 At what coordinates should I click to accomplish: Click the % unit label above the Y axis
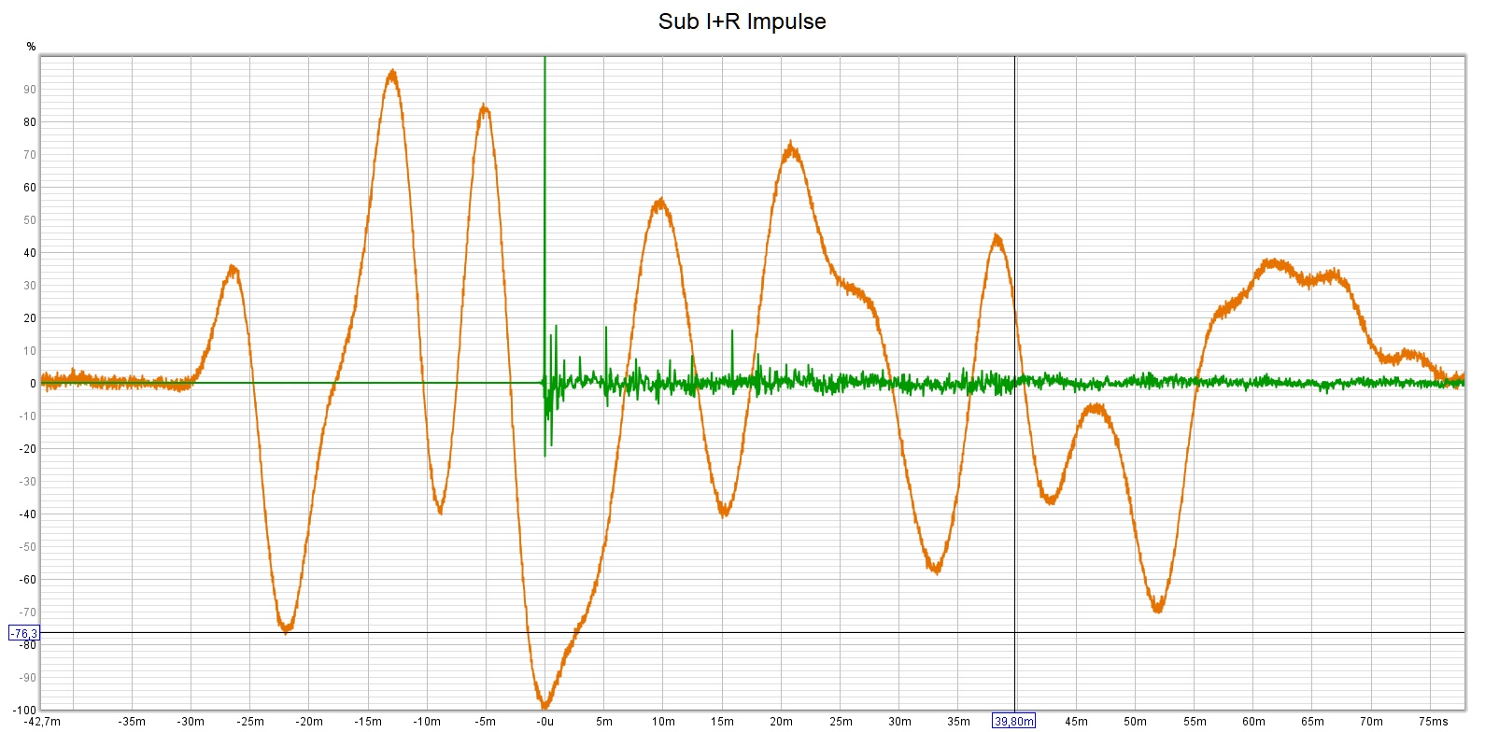[31, 47]
